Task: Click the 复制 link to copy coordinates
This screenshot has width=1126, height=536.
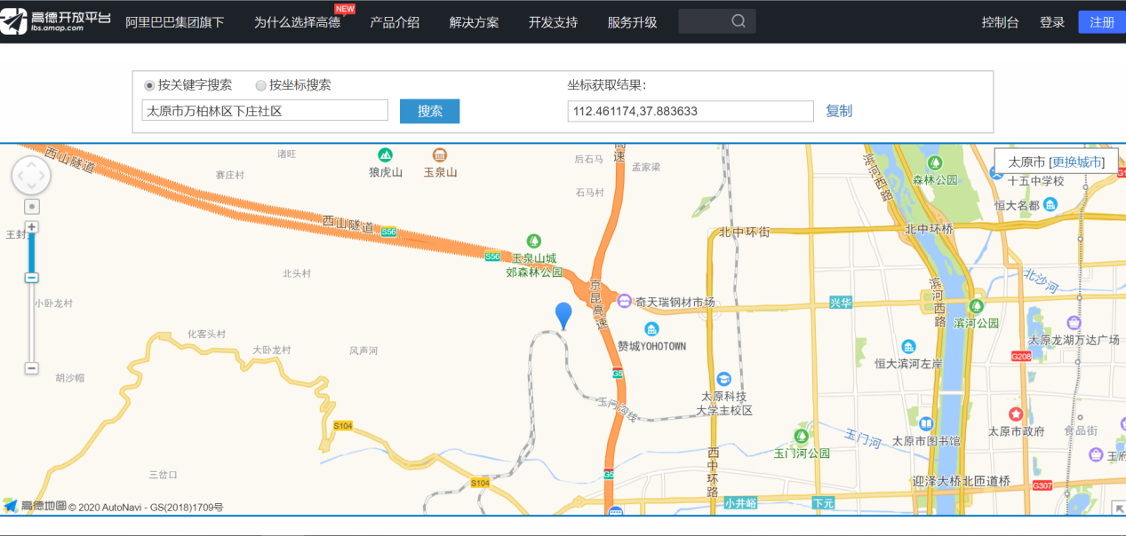Action: point(838,111)
